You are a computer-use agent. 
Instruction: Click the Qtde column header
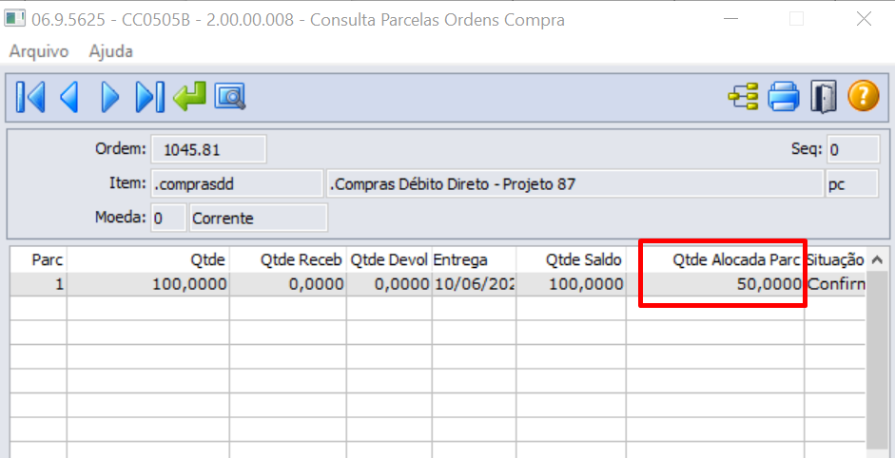(147, 260)
